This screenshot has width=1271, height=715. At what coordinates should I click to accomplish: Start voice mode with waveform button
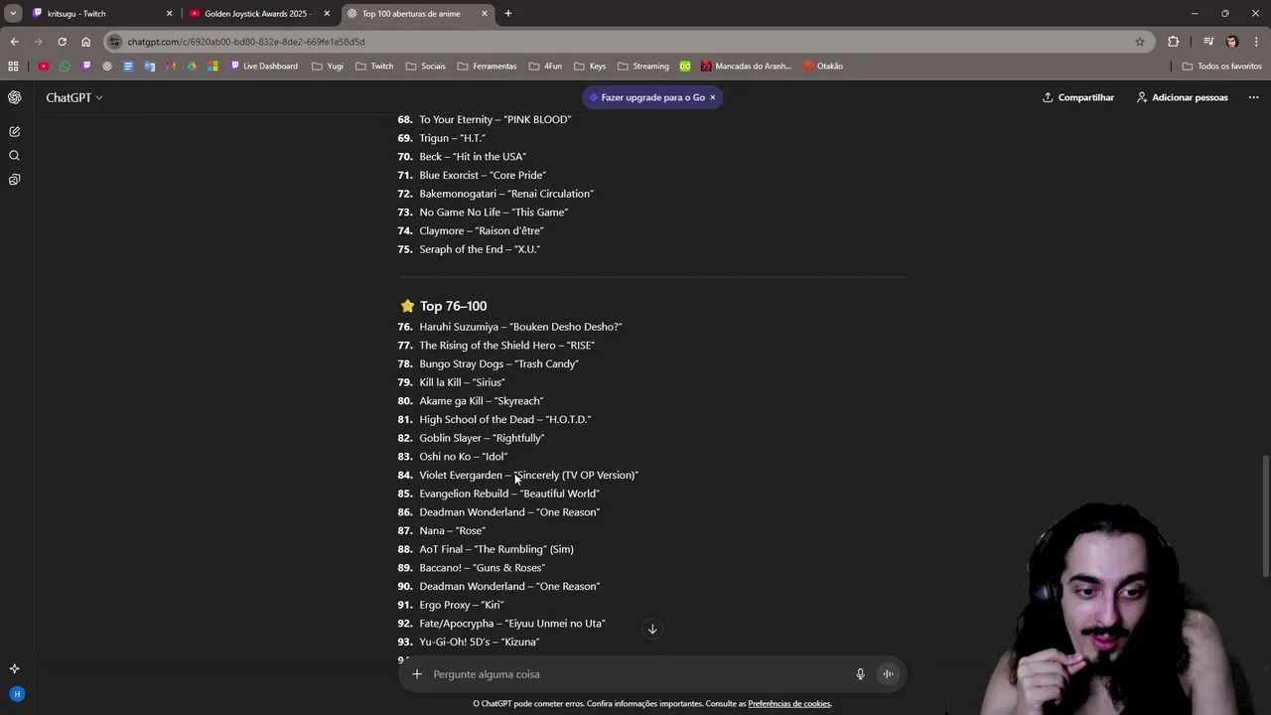888,674
